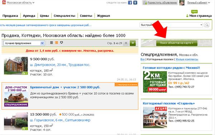Open the лучшие предложения sort dropdown
The height and width of the screenshot is (135, 215).
24,43
